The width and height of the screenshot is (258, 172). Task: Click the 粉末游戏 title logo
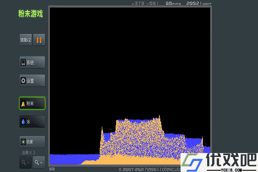tap(31, 14)
